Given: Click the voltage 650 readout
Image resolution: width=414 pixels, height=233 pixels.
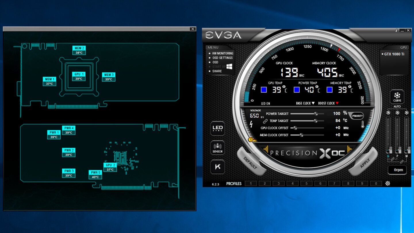Looking at the screenshot, I should tap(254, 116).
